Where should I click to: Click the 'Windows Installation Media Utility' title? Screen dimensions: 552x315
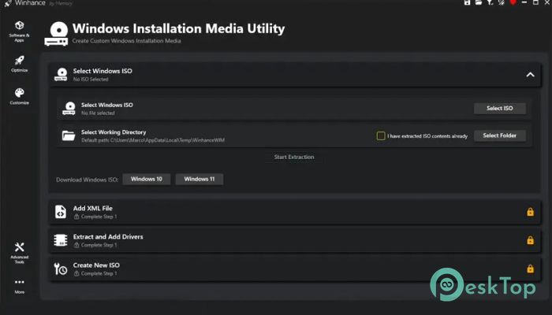coord(178,28)
